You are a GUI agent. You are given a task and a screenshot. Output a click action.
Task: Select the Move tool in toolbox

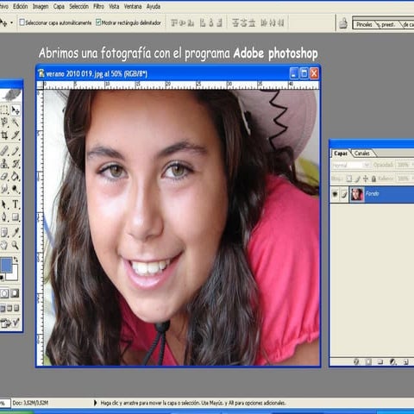tap(16, 110)
